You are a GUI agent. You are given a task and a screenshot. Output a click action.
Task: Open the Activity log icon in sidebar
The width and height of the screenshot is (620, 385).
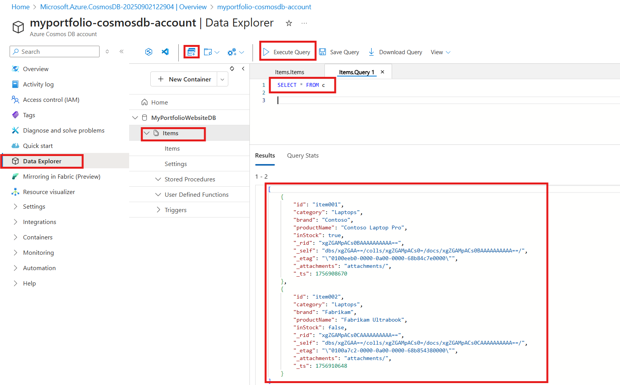tap(15, 84)
